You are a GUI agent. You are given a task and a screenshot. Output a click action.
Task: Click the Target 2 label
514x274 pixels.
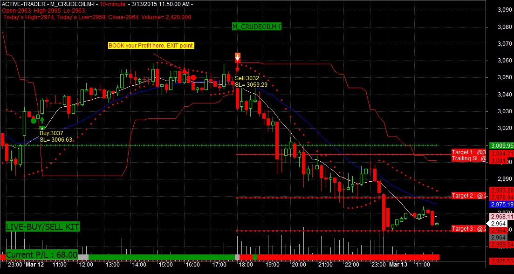pos(469,196)
